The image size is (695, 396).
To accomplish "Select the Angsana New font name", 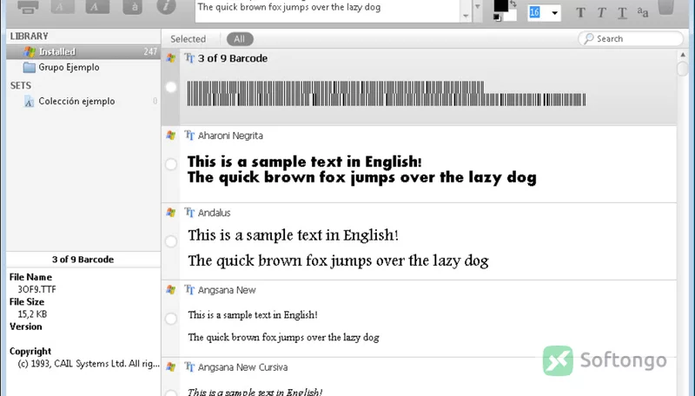I will [227, 290].
